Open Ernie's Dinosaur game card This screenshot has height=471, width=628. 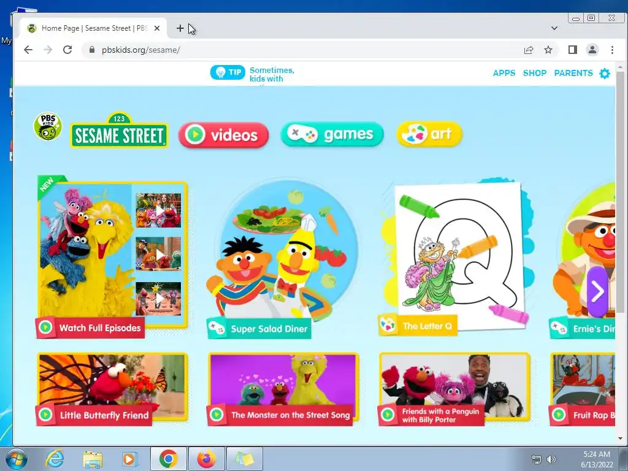pos(584,260)
